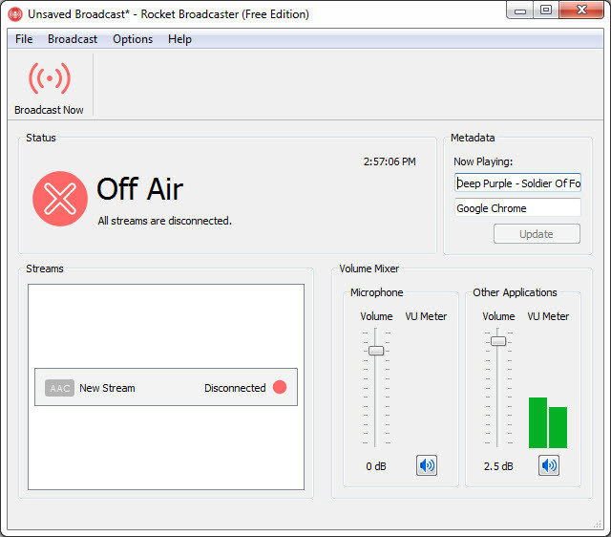Click the Other Applications VU meter bars
This screenshot has height=537, width=611.
548,422
